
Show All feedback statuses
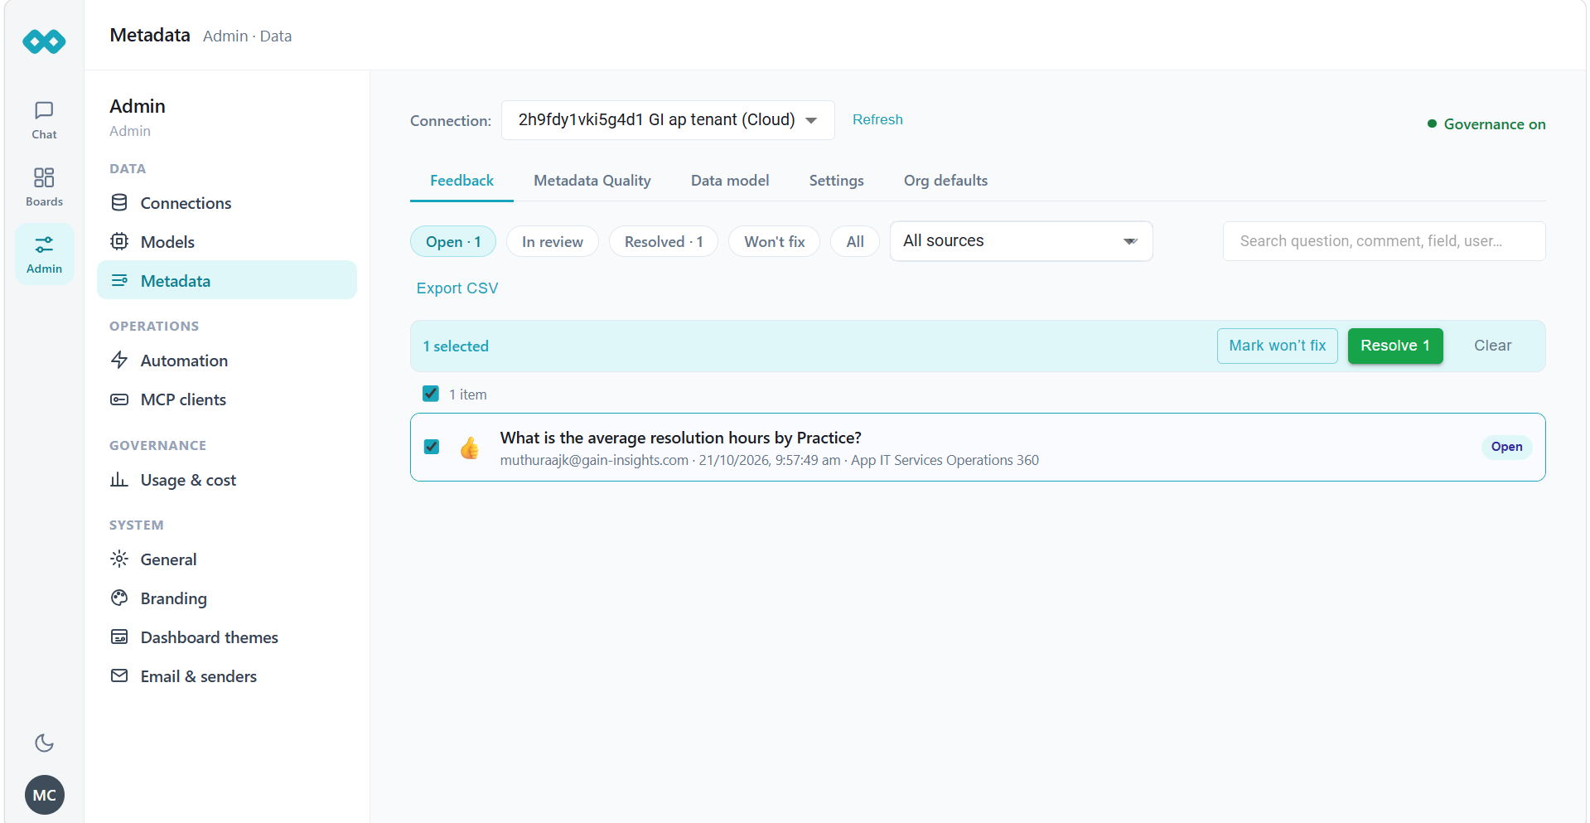855,241
